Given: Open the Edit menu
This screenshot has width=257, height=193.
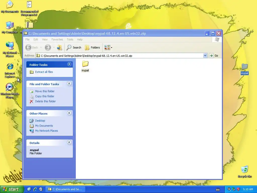Looking at the screenshot, I should point(36,39).
